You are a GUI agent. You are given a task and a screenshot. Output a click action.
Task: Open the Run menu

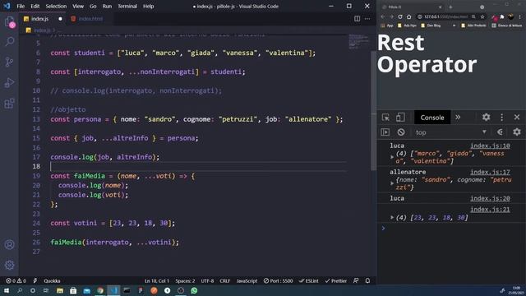click(x=107, y=6)
